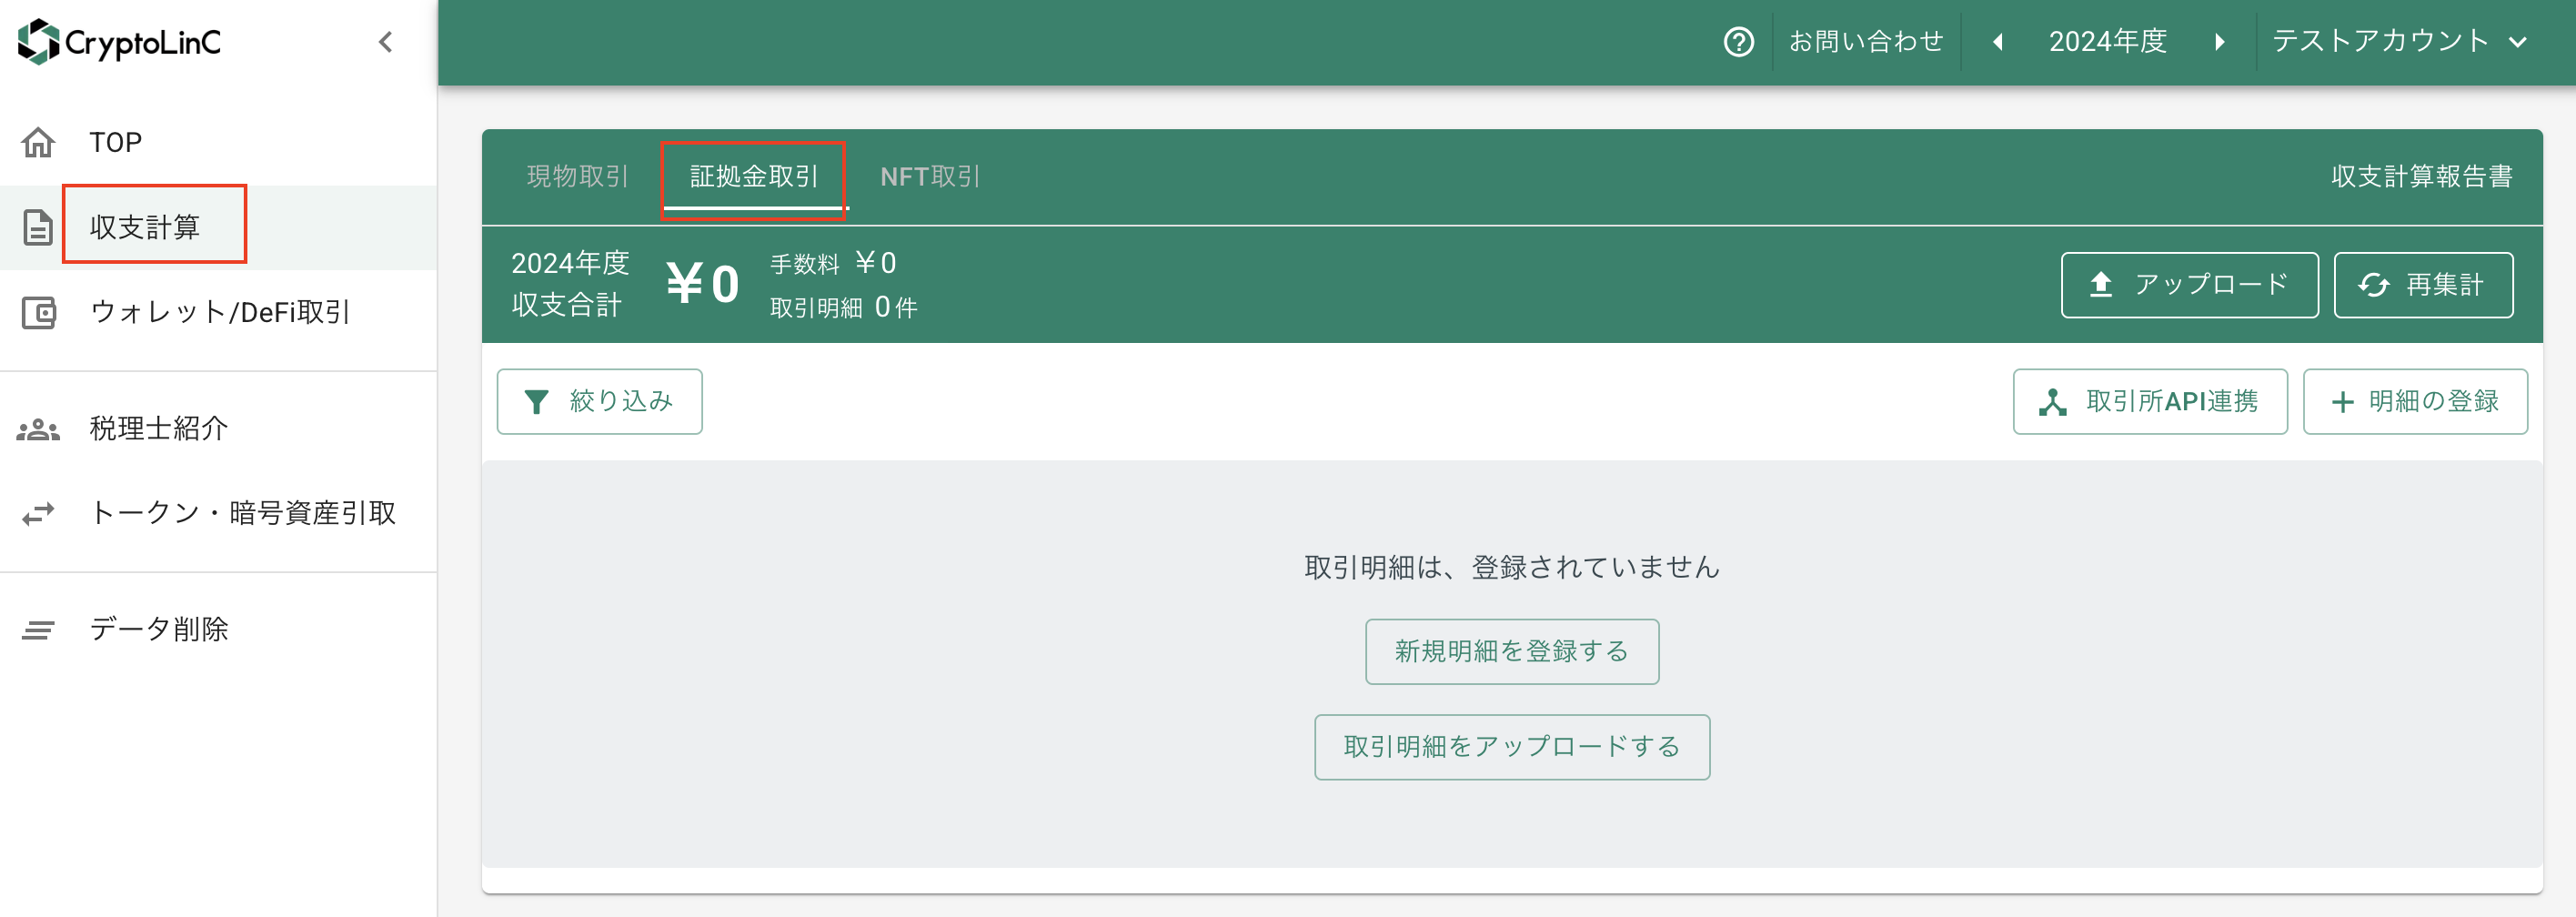2576x917 pixels.
Task: Click the API connection node icon
Action: tap(2053, 402)
